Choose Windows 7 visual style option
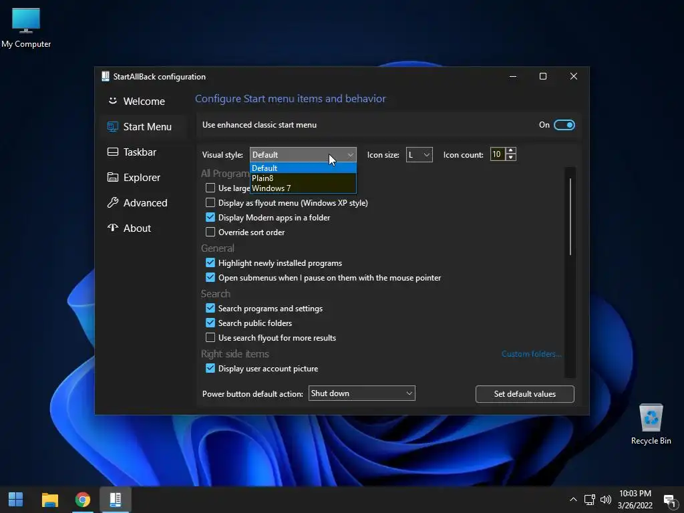 point(303,188)
